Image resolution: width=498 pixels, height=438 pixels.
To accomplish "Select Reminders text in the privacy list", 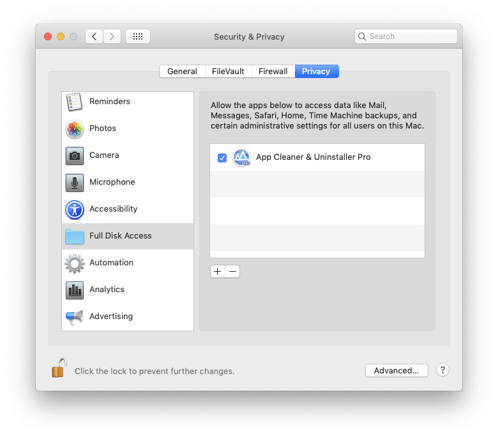I will [110, 102].
